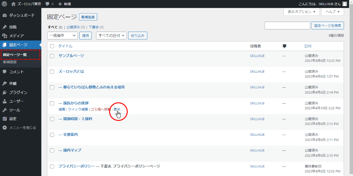Click the 新規追加 button next to the heading
Image resolution: width=353 pixels, height=176 pixels.
[88, 17]
